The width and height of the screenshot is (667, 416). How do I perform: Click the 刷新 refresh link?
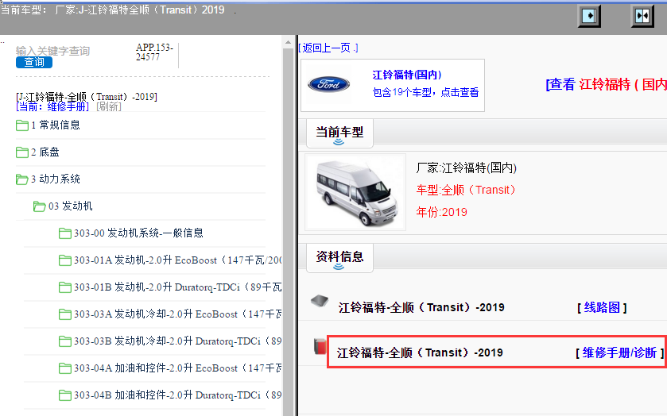pos(109,106)
